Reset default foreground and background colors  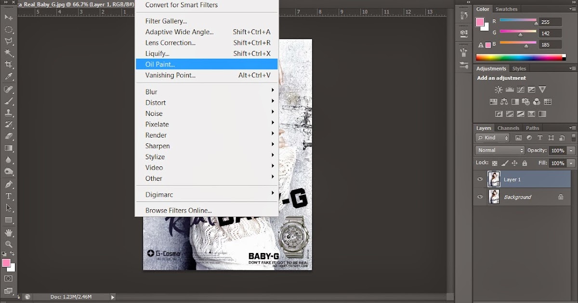(4, 253)
